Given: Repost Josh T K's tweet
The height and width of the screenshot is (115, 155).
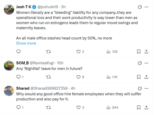Looking at the screenshot, I should point(48,51).
